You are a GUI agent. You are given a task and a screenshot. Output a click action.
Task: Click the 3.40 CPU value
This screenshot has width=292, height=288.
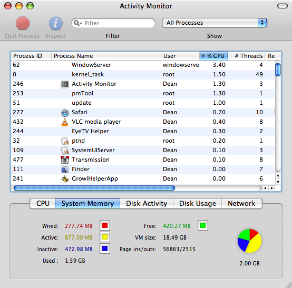pyautogui.click(x=219, y=65)
